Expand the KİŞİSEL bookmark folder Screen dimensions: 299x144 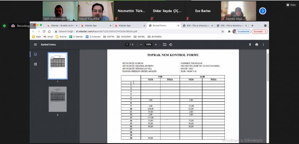pos(139,37)
